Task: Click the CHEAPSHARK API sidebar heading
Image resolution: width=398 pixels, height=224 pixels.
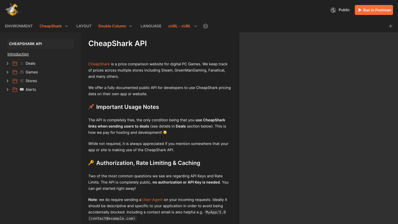Action: pos(40,44)
